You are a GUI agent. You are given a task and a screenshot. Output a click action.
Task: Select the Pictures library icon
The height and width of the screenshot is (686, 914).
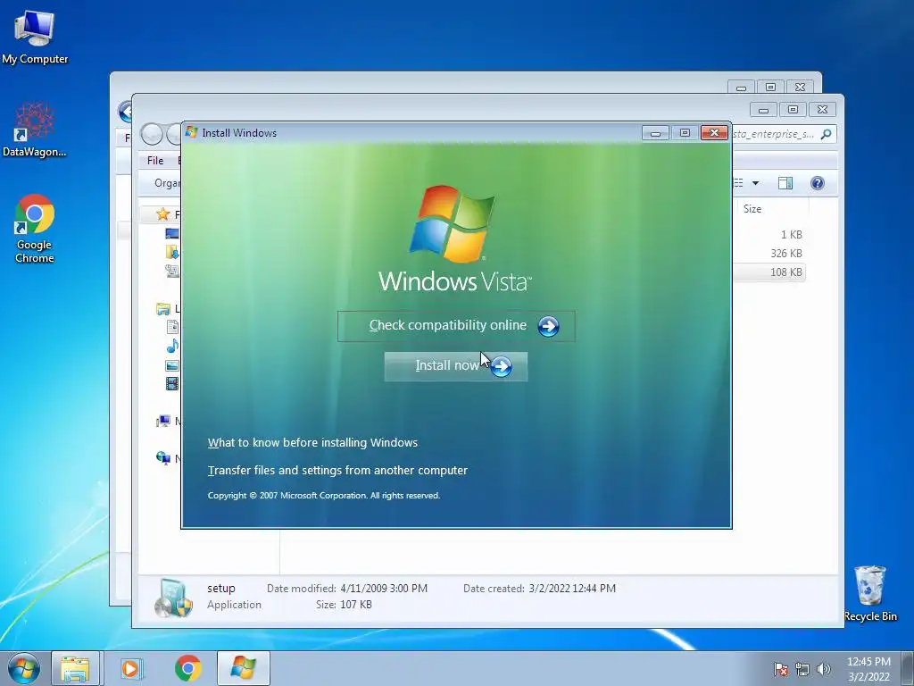[172, 365]
